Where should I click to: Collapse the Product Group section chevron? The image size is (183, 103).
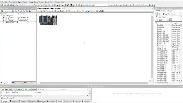pyautogui.click(x=181, y=17)
